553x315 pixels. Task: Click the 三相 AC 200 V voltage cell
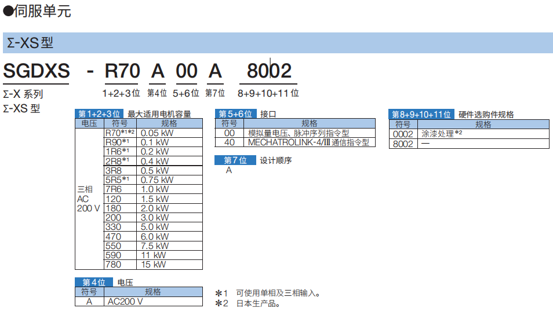coord(89,199)
